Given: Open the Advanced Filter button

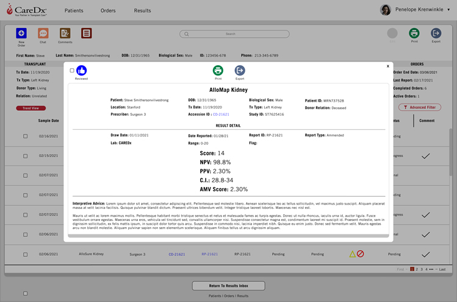Looking at the screenshot, I should 420,107.
